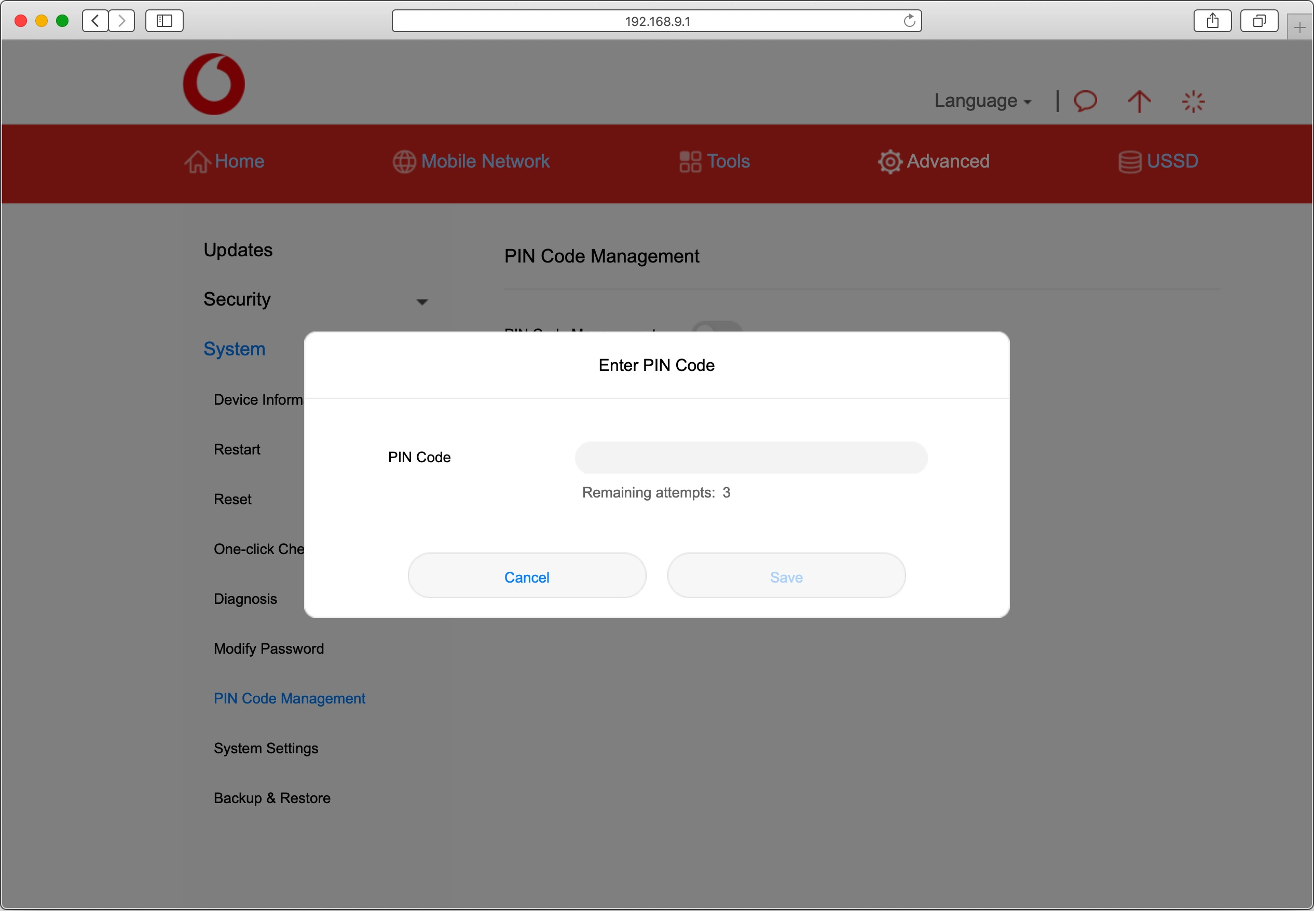This screenshot has width=1314, height=911.
Task: Open Backup & Restore in sidebar
Action: click(x=272, y=797)
